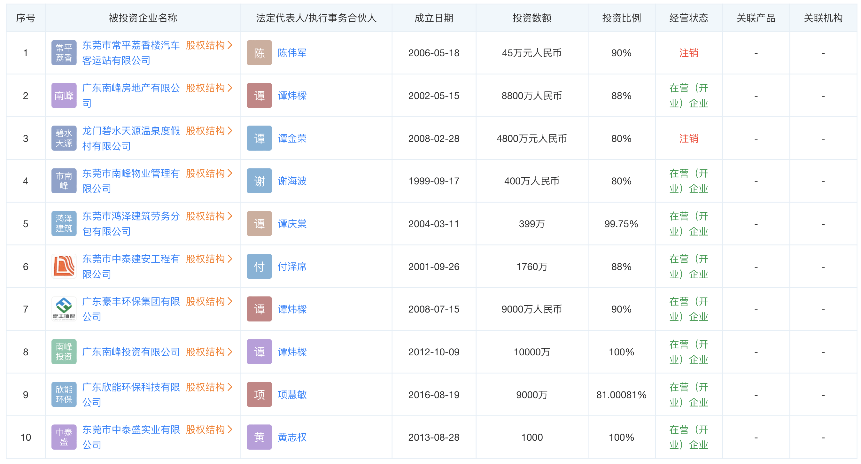861x464 pixels.
Task: Click the red 中泰建安 company logo
Action: click(x=64, y=267)
